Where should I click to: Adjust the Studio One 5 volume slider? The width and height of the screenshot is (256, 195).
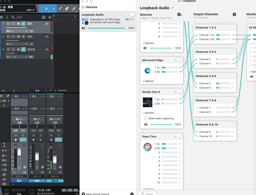click(x=162, y=124)
